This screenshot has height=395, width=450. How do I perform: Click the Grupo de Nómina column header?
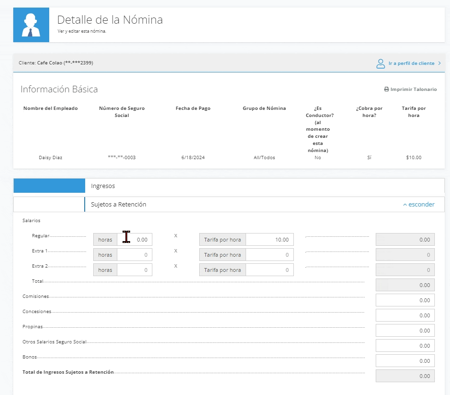pos(265,108)
